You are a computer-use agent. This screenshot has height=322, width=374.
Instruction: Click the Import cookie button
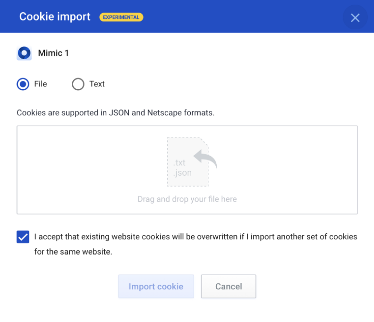(156, 286)
